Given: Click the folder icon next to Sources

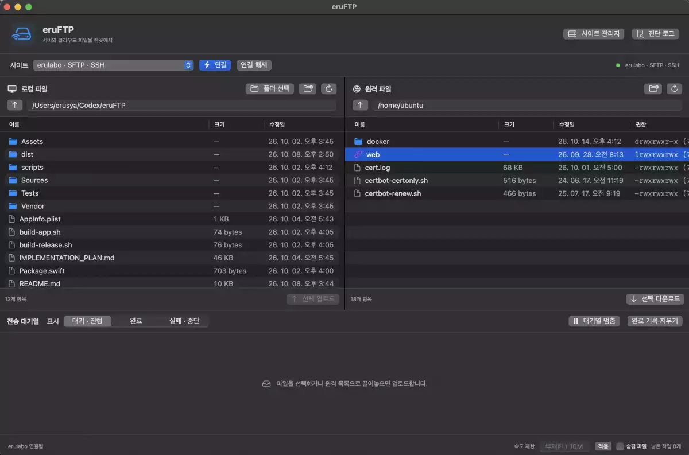Looking at the screenshot, I should click(x=13, y=180).
